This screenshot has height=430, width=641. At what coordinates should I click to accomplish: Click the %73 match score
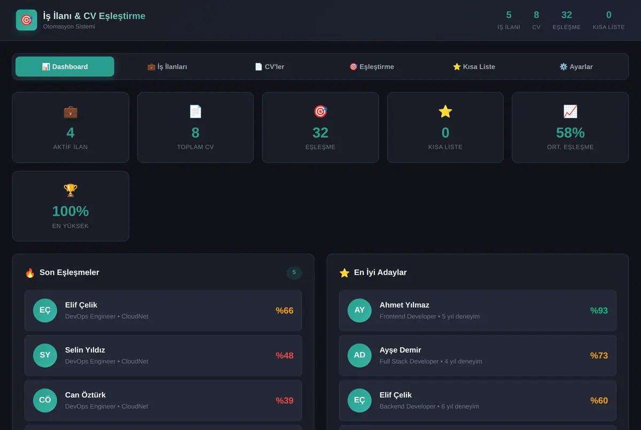599,355
